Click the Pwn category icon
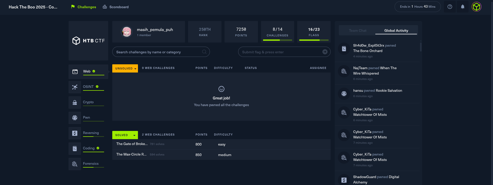 (x=75, y=118)
